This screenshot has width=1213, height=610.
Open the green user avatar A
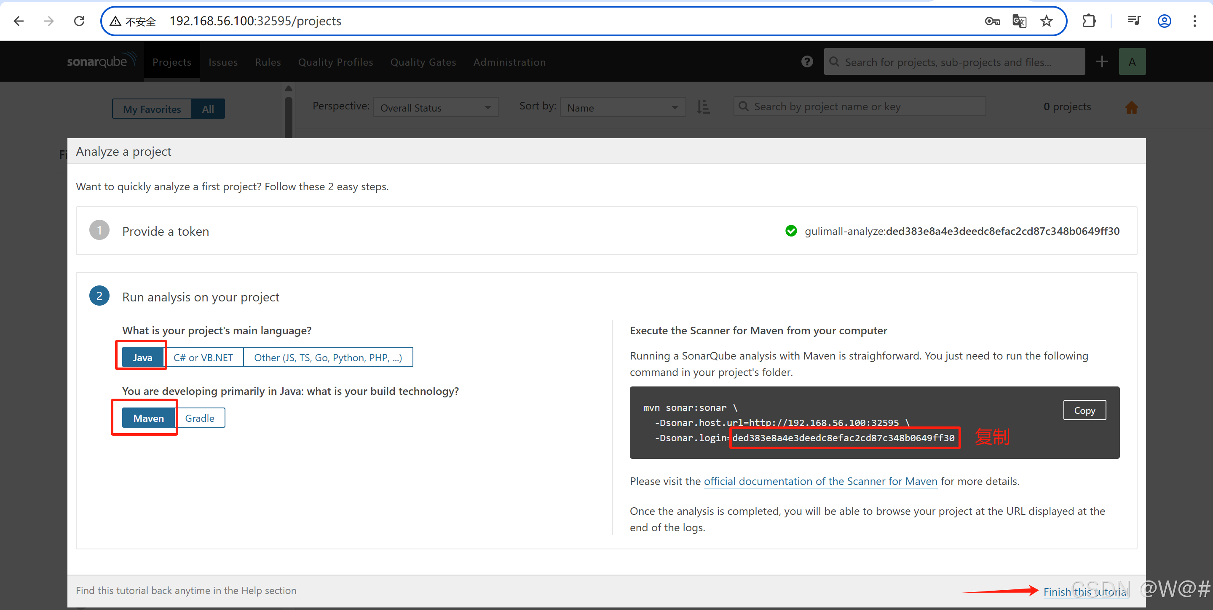point(1132,61)
